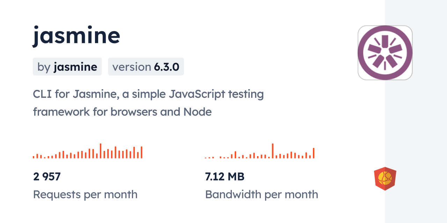Click the last bar of bandwidth chart

[314, 153]
